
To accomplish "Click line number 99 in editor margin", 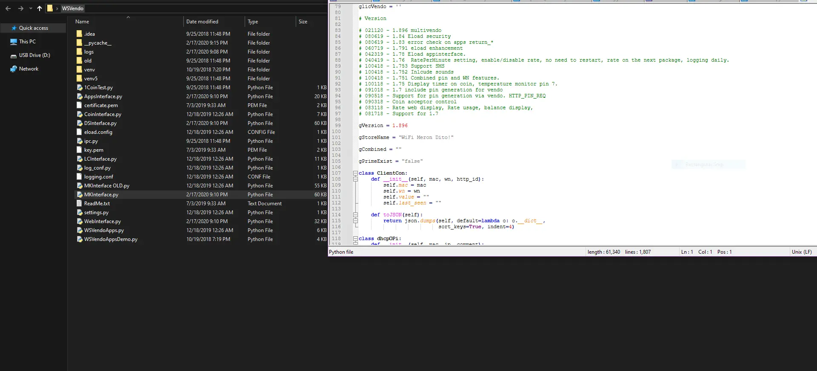I will click(338, 126).
